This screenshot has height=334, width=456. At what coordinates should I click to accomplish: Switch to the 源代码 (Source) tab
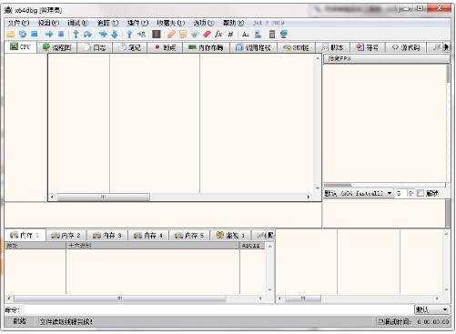pos(406,47)
